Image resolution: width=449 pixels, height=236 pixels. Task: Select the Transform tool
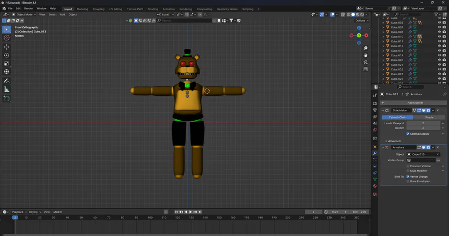point(6,72)
